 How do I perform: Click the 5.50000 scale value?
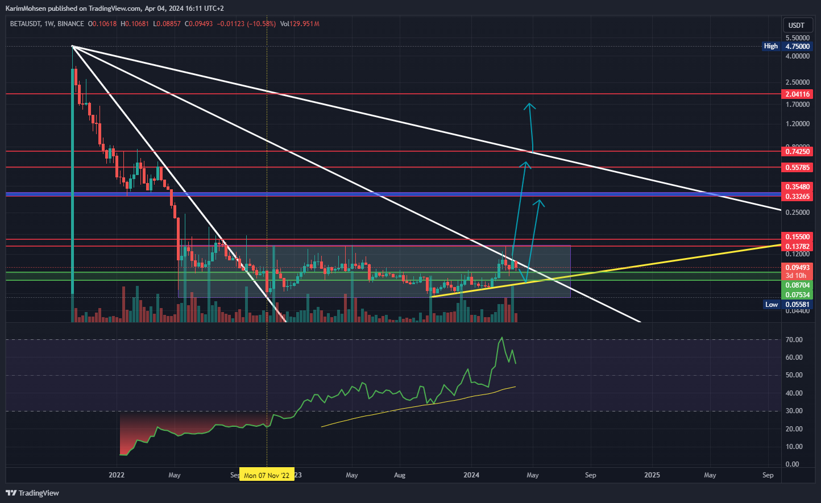[797, 38]
